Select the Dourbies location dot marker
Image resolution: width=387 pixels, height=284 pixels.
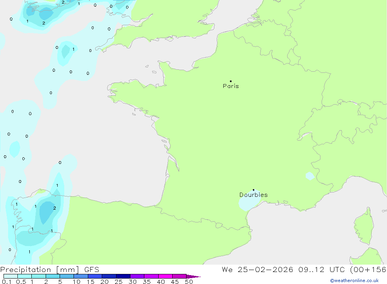click(x=253, y=190)
